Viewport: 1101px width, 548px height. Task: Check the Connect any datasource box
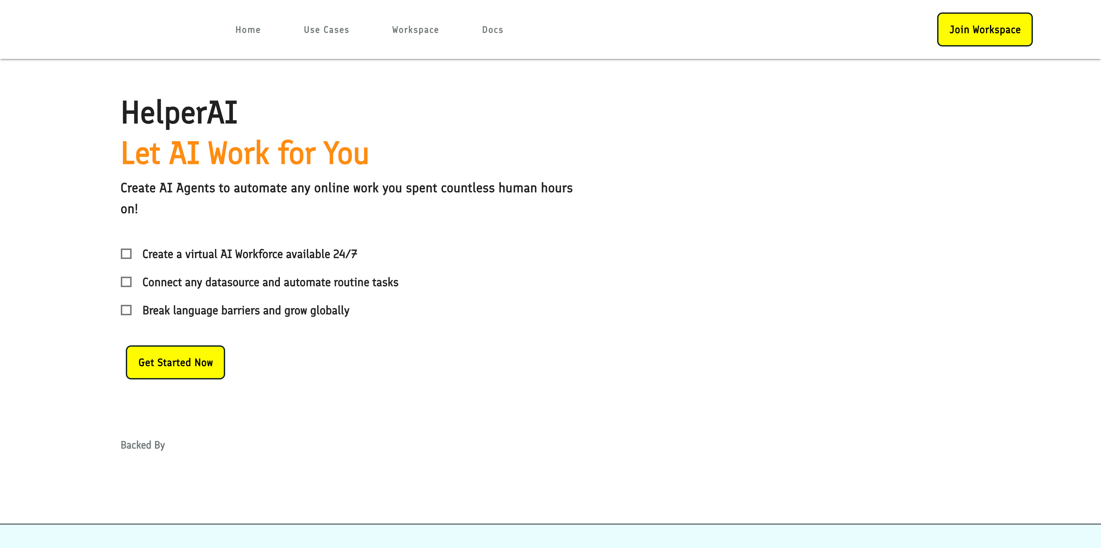(x=126, y=282)
